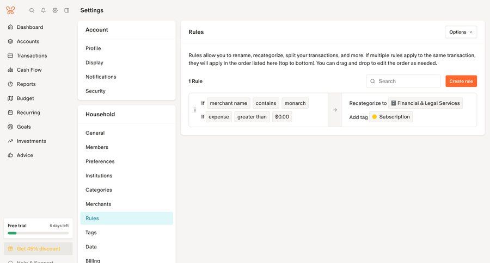Click the 'contains' condition chip
The height and width of the screenshot is (263, 490).
click(x=266, y=103)
